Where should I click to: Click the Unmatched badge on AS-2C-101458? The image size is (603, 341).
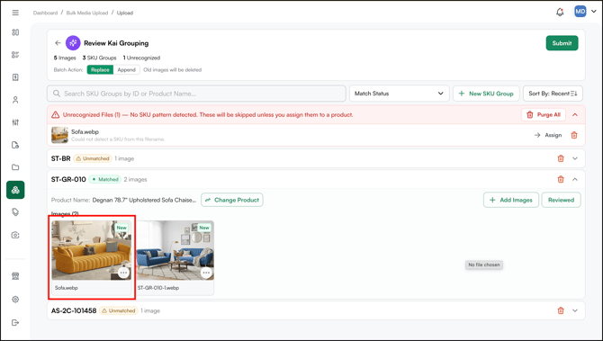tap(119, 310)
